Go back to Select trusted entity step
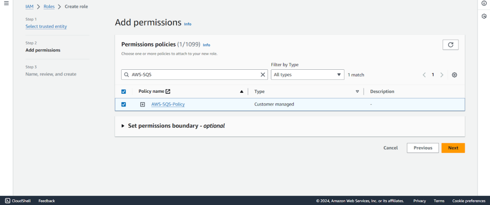Screen dimensions: 490x205 (46, 27)
